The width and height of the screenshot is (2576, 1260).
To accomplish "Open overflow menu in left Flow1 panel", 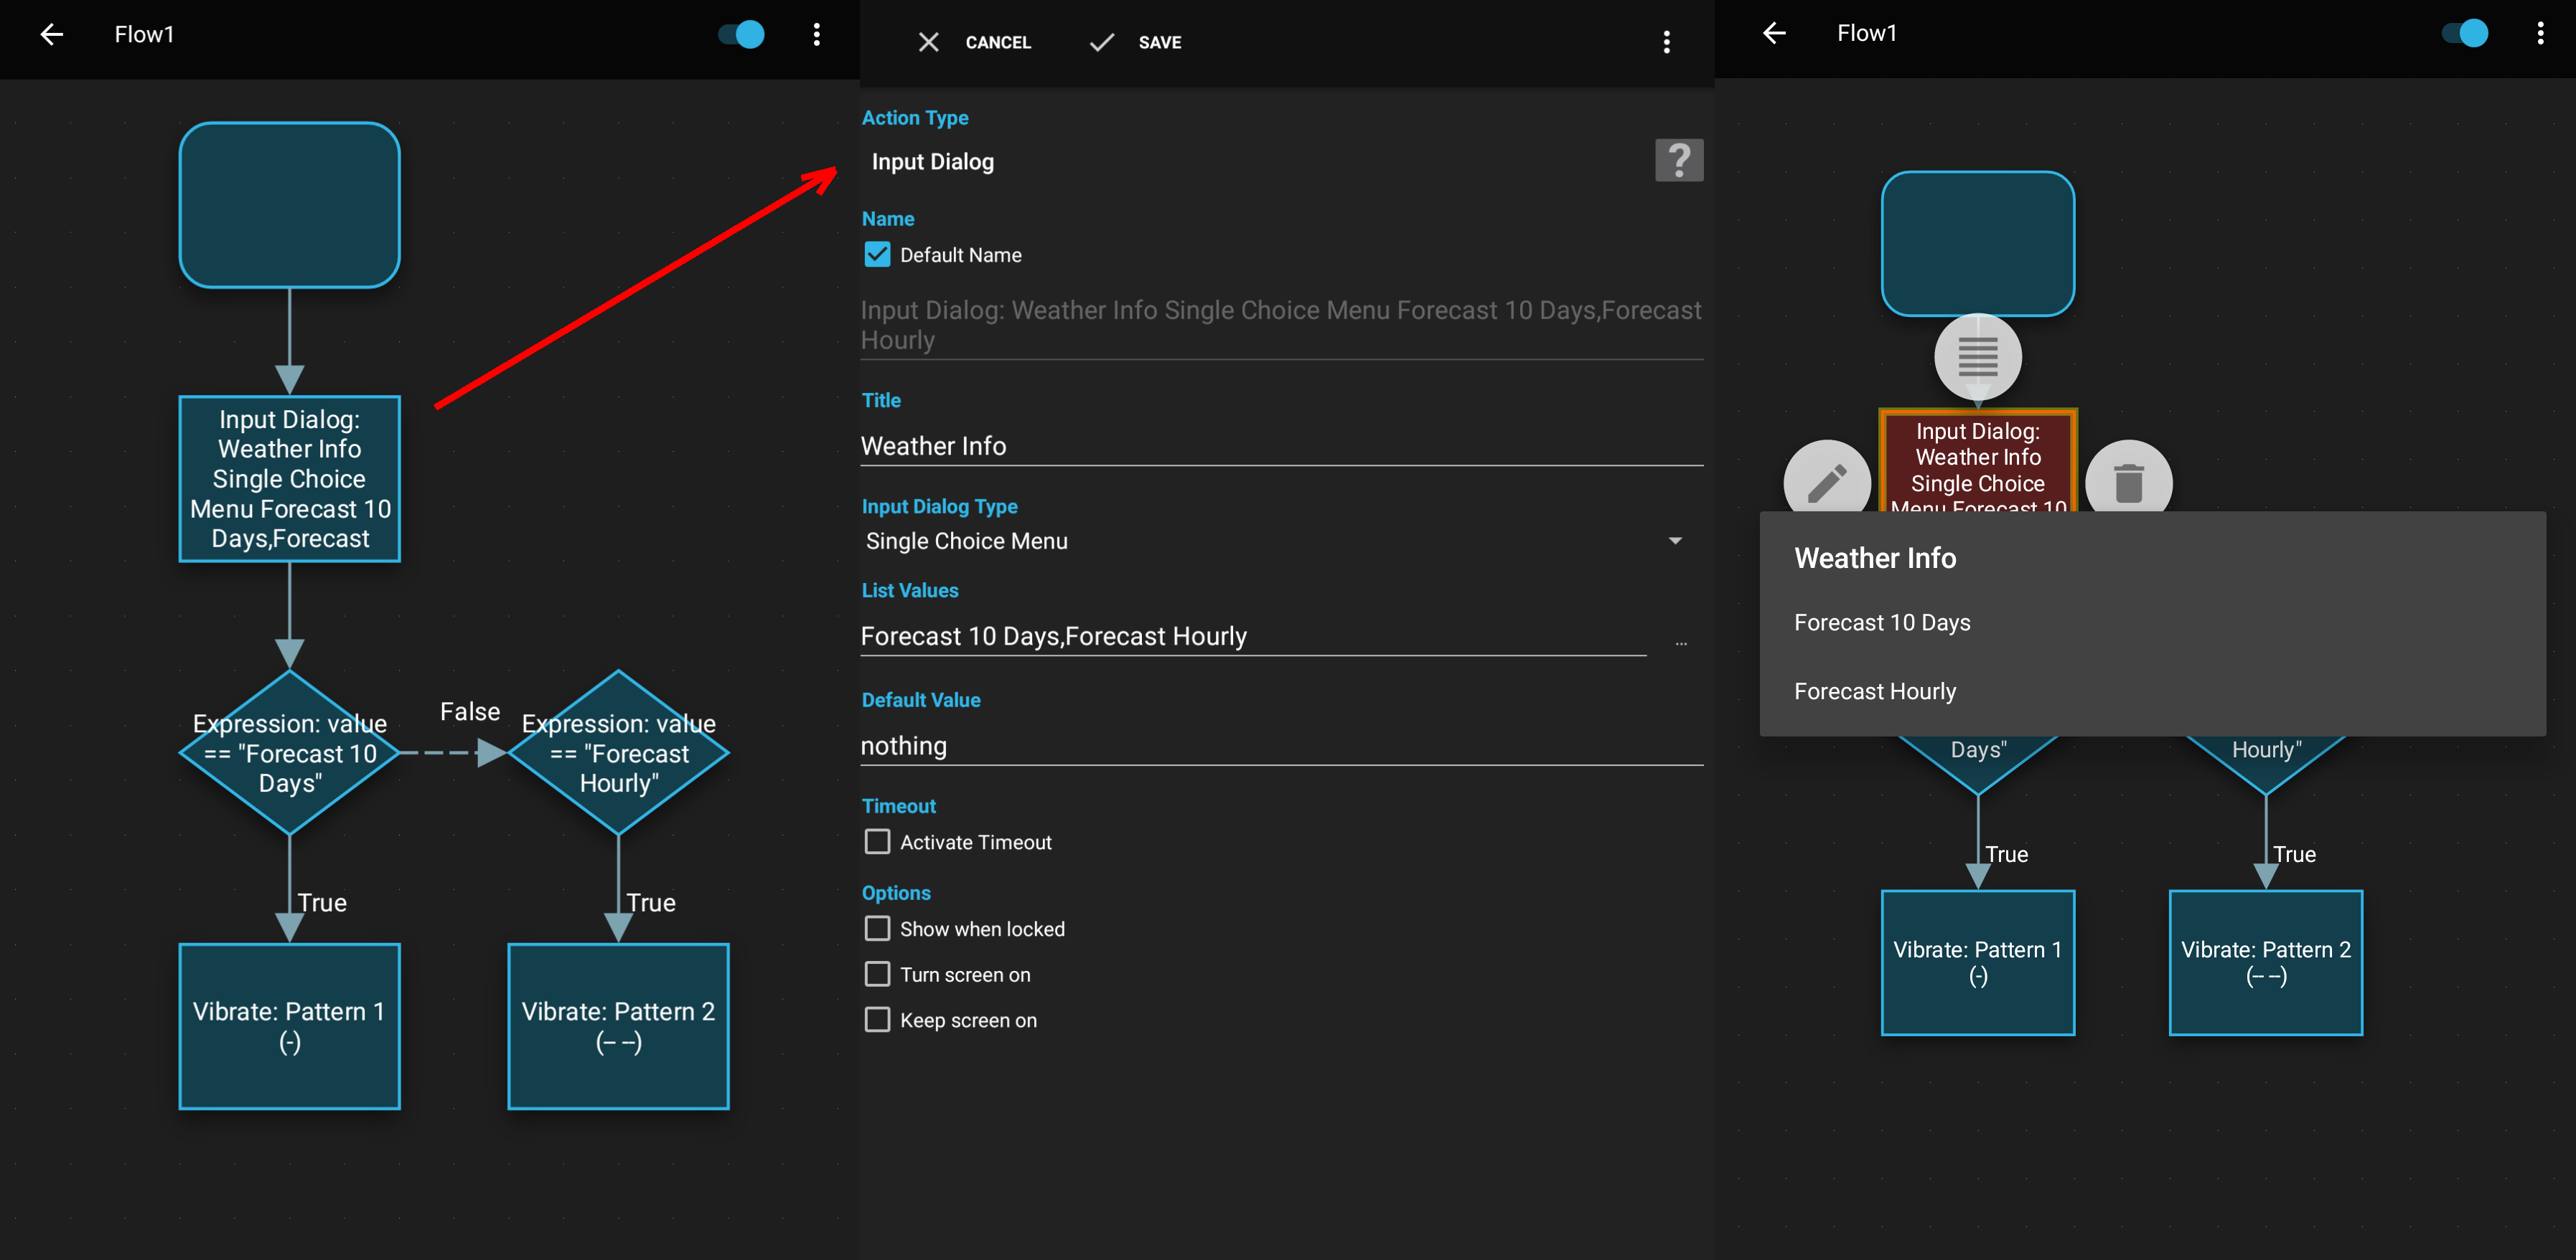I will (817, 35).
